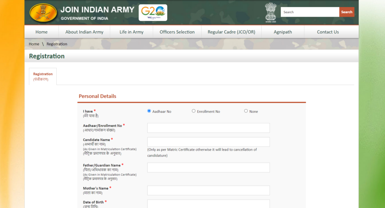Image resolution: width=385 pixels, height=208 pixels.
Task: Open the About Indian Army menu
Action: click(x=84, y=32)
